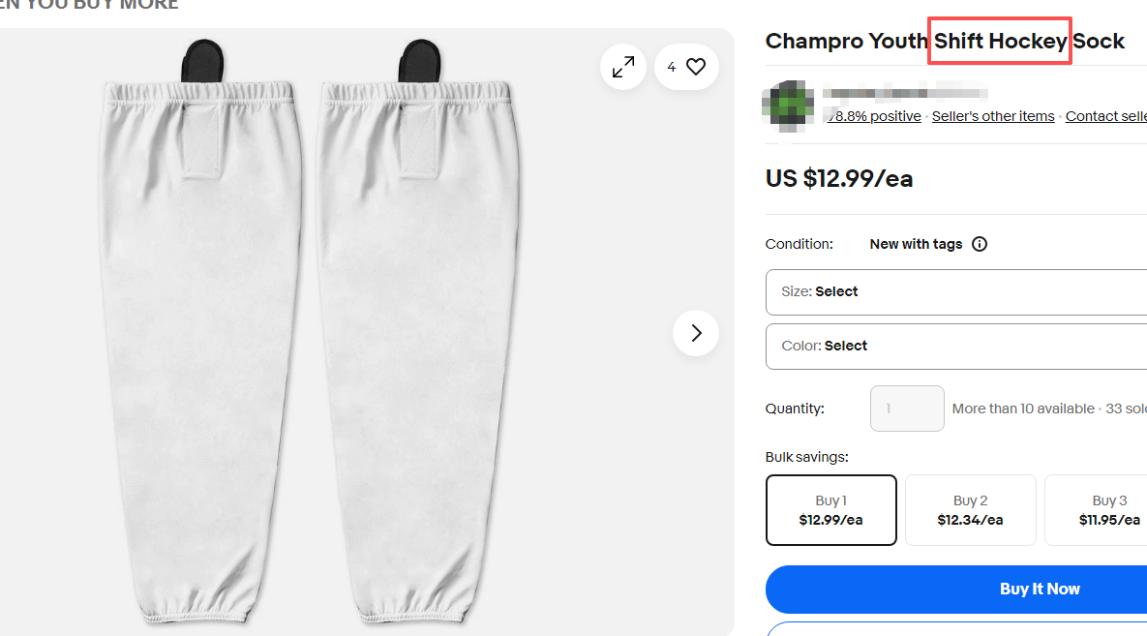Click the US $12.99/ea price
Image resolution: width=1147 pixels, height=636 pixels.
pyautogui.click(x=839, y=179)
